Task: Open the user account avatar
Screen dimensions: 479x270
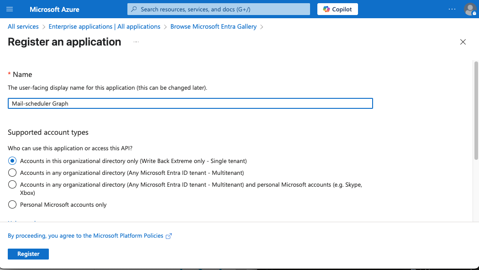Action: pyautogui.click(x=469, y=9)
